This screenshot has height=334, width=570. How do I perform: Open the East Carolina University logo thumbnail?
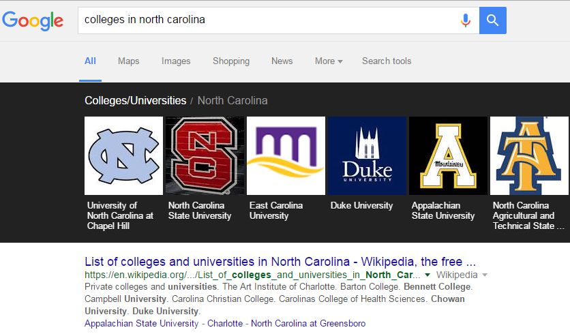click(x=286, y=155)
